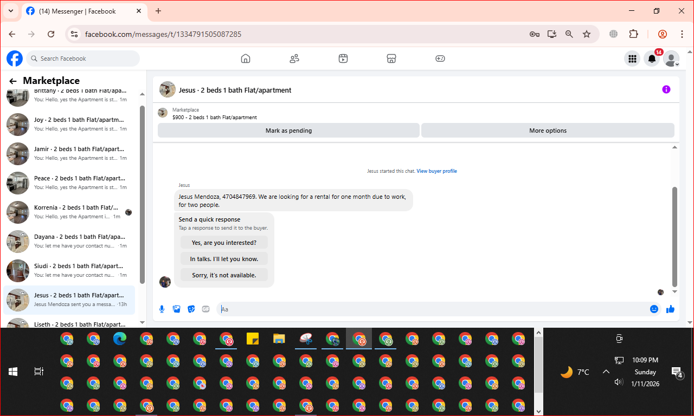Image resolution: width=694 pixels, height=416 pixels.
Task: Click the Facebook logo
Action: [15, 58]
